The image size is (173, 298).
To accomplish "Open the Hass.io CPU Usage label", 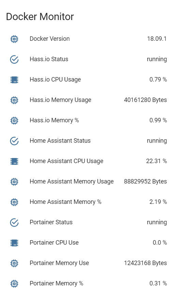I will coord(55,80).
